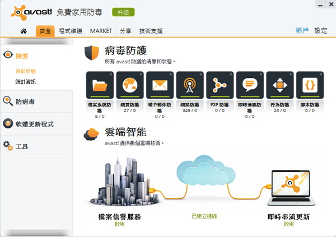Select 統計資訊 under 摘要
Viewport: 336px width, 237px height.
(x=26, y=82)
